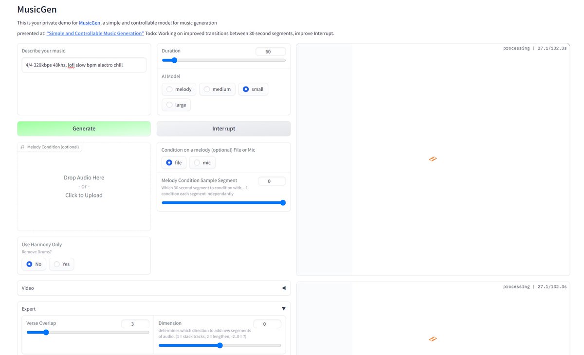Viewport: 584px width, 355px height.
Task: Click the music note Melody Condition label icon
Action: tap(22, 147)
